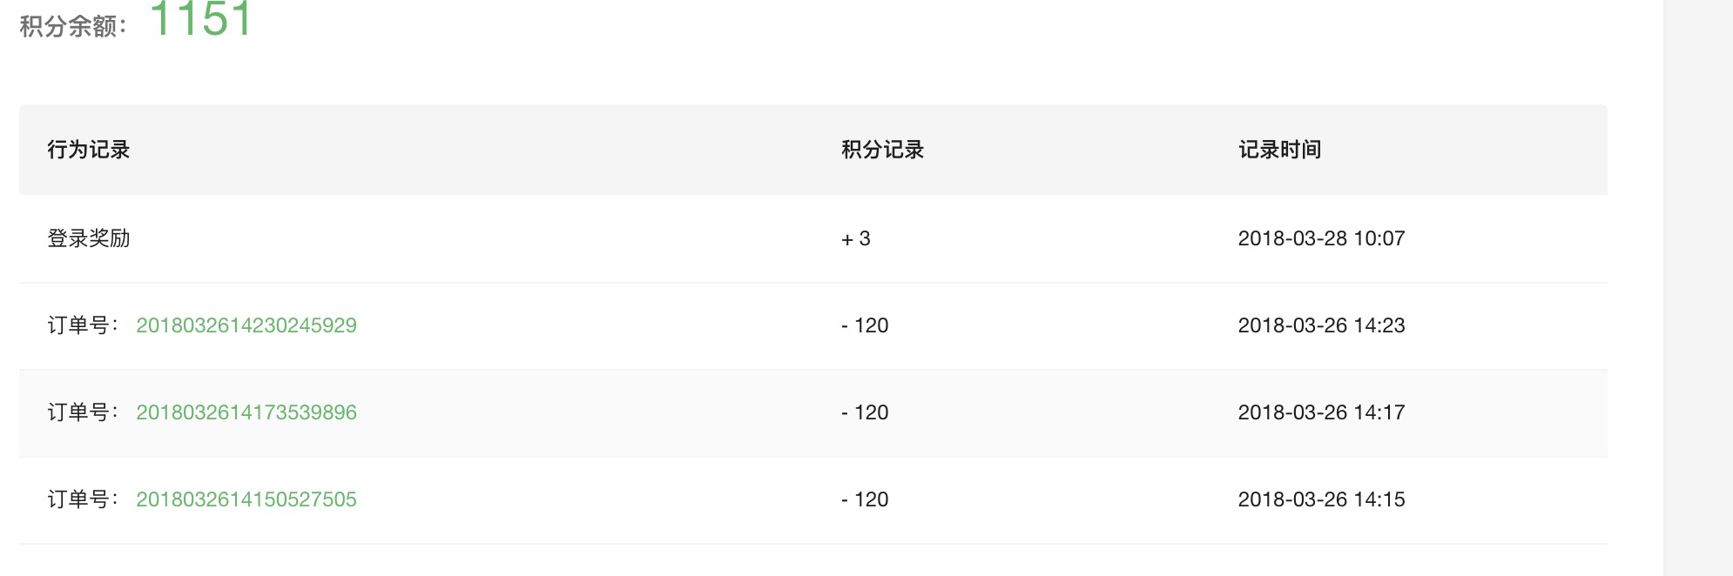Click - 120 in the 14:15 order row
Screen dimensions: 1733x576
[x=865, y=499]
